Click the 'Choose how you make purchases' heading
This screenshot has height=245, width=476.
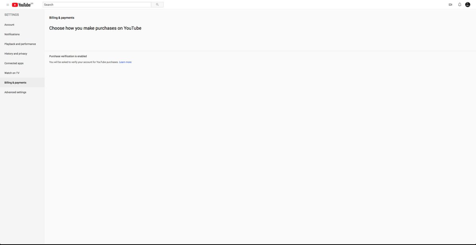tap(95, 28)
